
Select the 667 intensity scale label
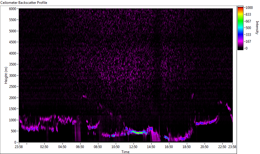pyautogui.click(x=248, y=21)
